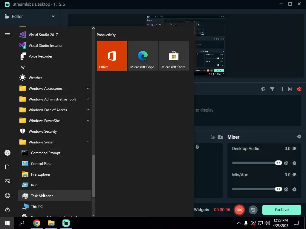Mute Mic/Aux audio
This screenshot has width=306, height=229.
(x=286, y=189)
